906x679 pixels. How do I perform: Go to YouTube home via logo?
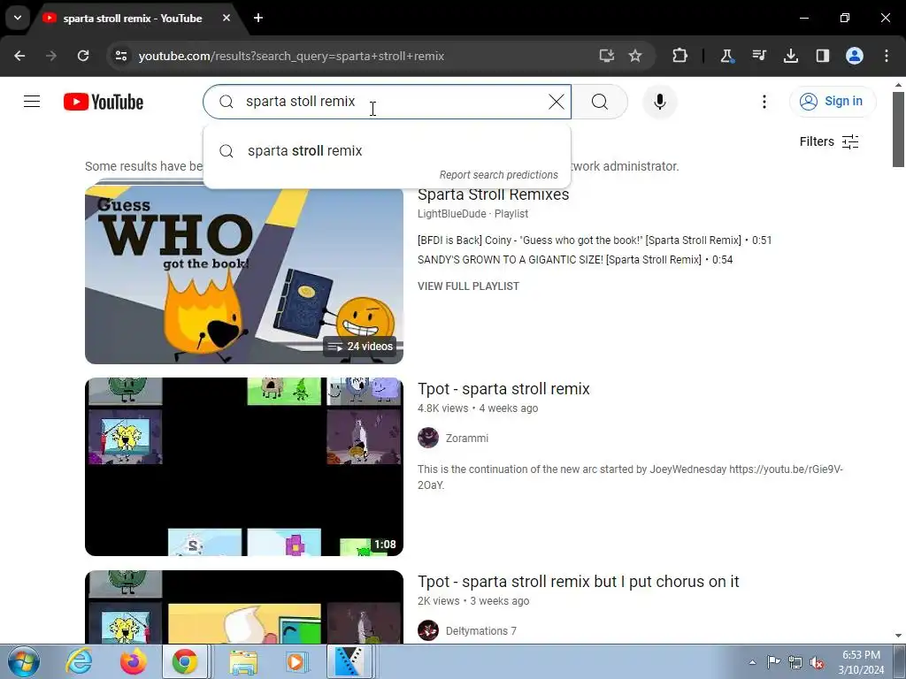[x=104, y=102]
